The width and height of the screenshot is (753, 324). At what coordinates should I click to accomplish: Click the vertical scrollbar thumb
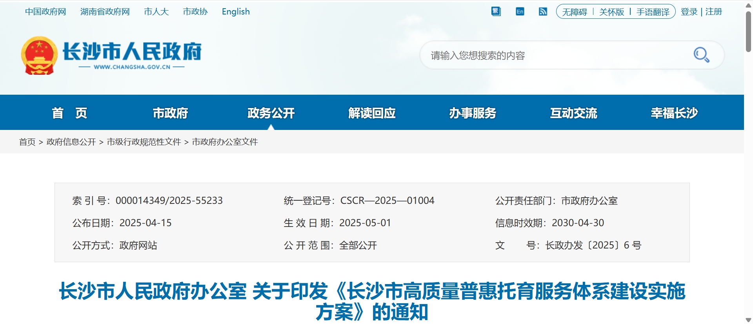pos(748,31)
